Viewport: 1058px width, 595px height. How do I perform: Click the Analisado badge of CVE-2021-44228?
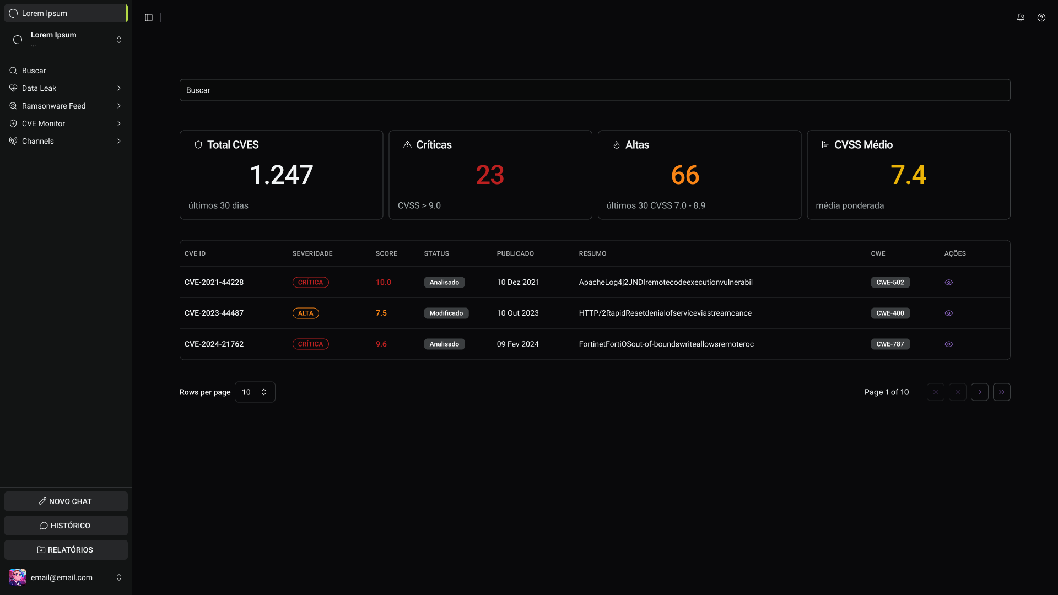[444, 282]
